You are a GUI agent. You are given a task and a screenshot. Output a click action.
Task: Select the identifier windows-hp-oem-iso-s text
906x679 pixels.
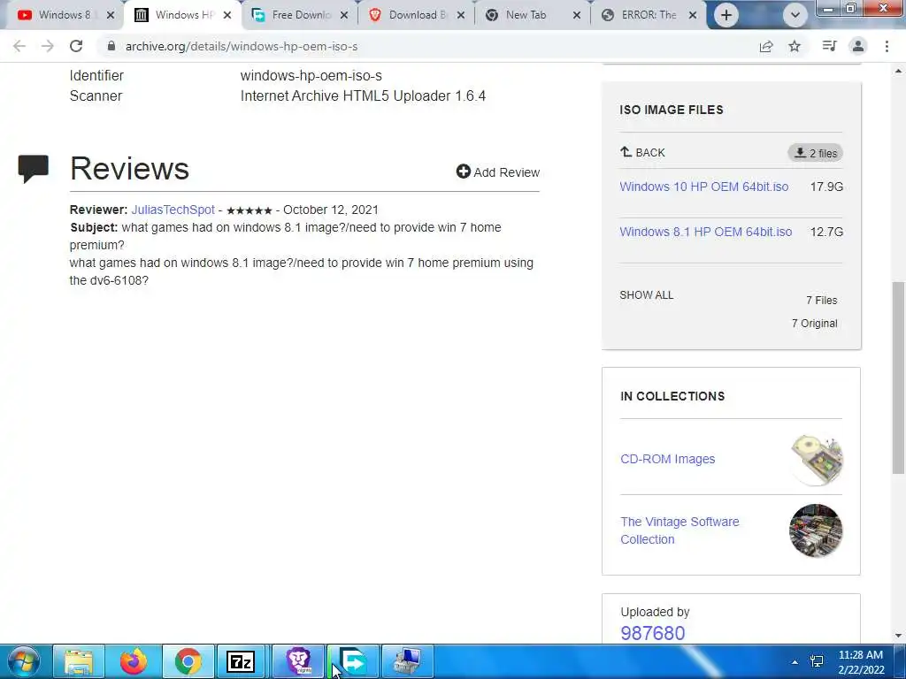click(x=311, y=76)
